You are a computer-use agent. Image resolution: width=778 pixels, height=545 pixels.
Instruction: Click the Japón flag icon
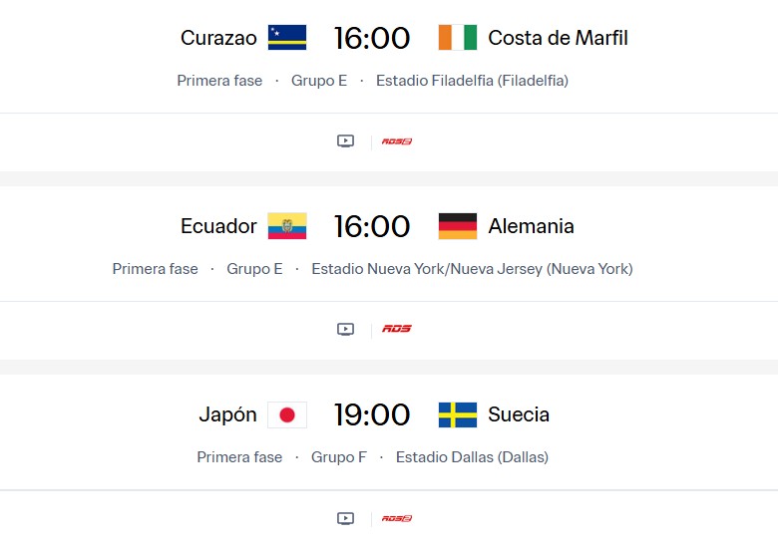287,414
